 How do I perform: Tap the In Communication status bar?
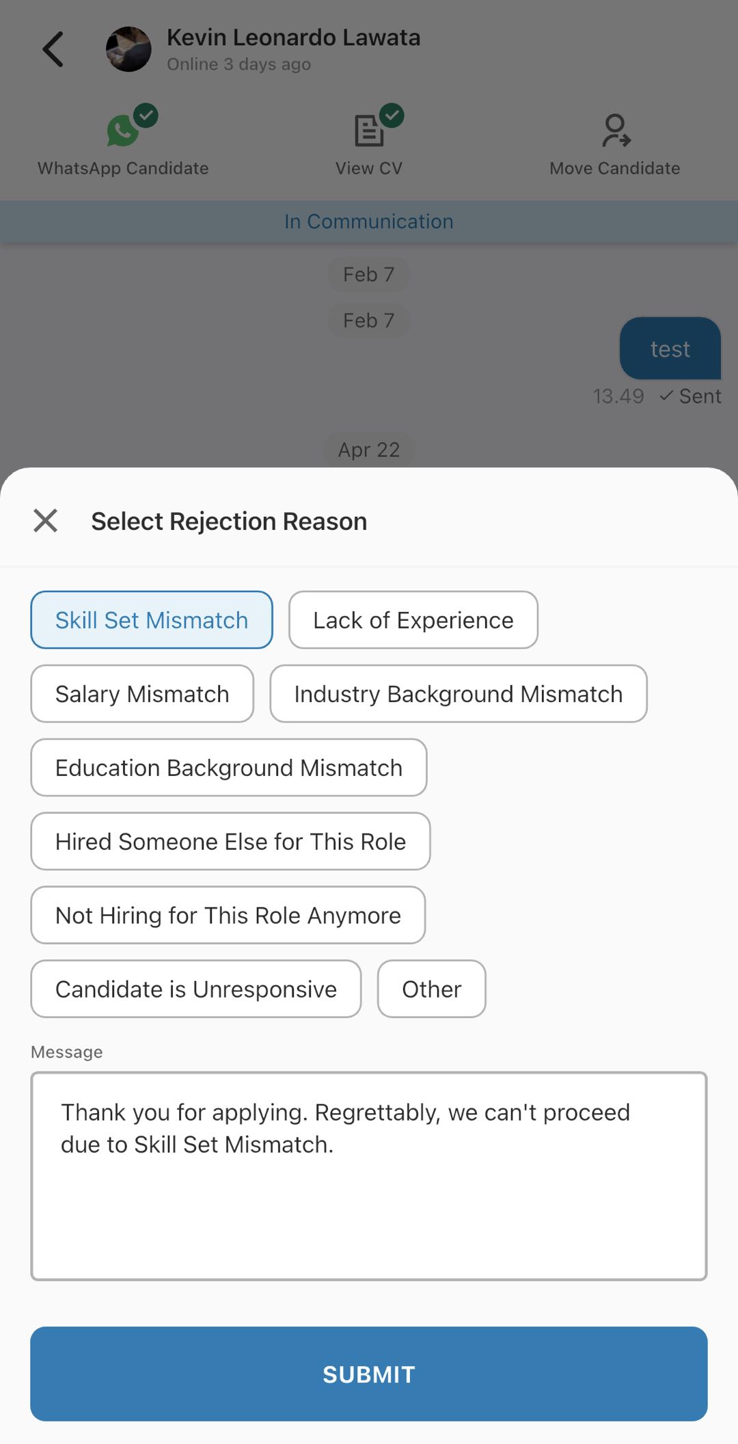[369, 222]
